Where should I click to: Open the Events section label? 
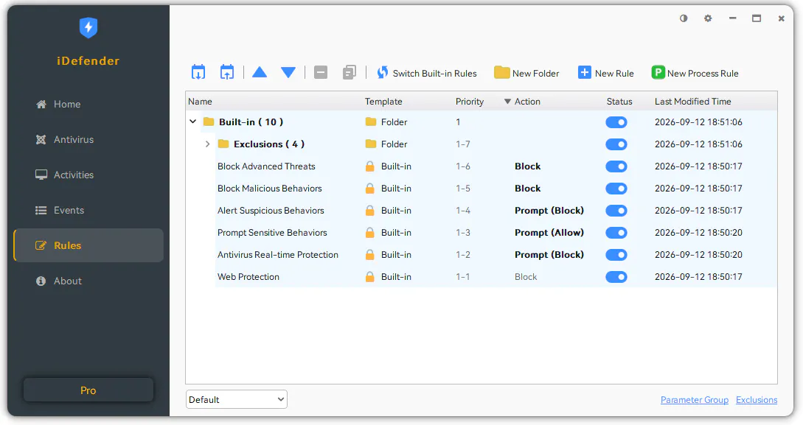[x=69, y=210]
